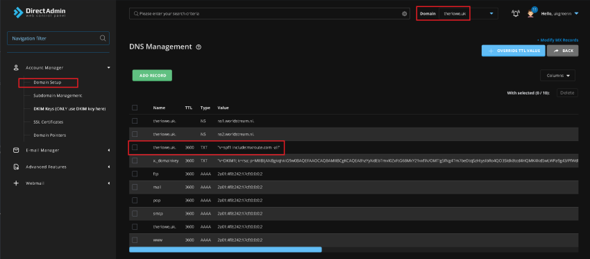
Task: Click OVERRIDE TTL VALUE button
Action: point(513,51)
